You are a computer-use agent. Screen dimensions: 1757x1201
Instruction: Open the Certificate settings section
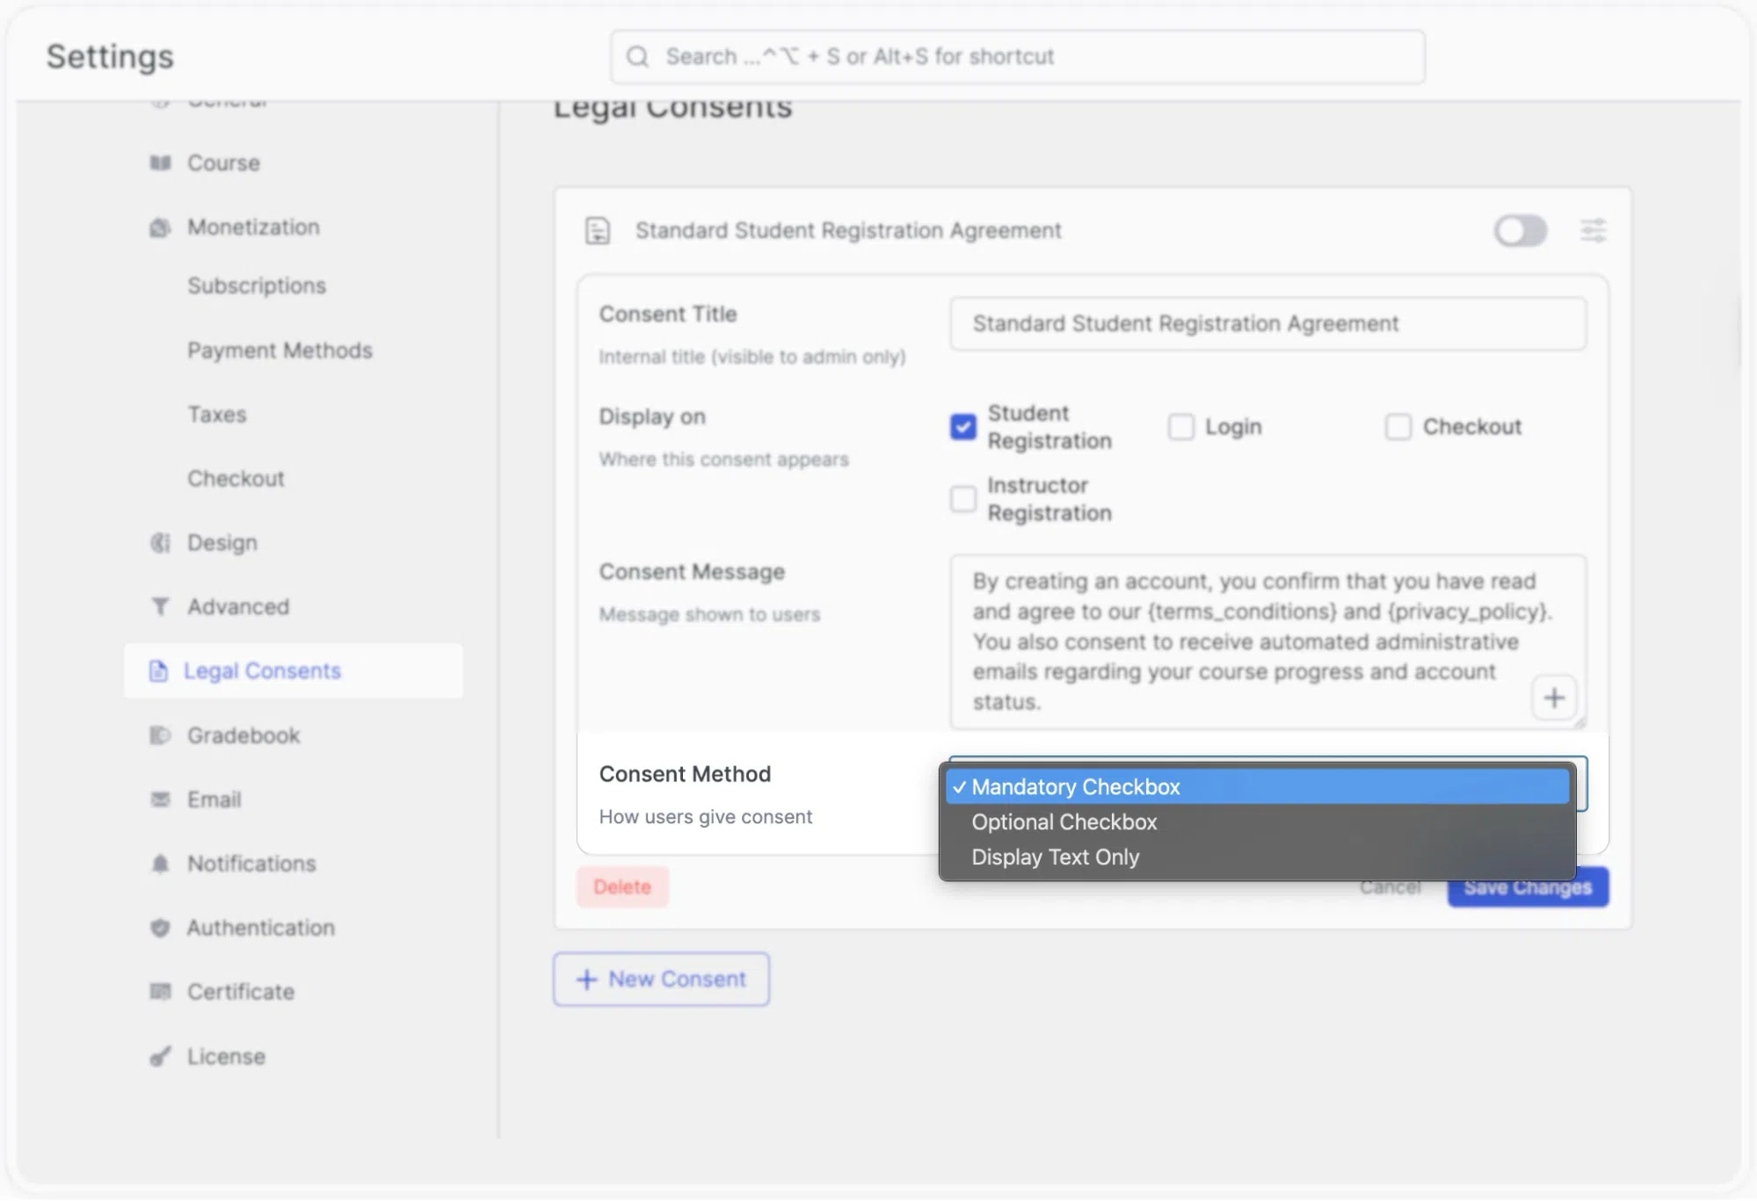tap(241, 992)
